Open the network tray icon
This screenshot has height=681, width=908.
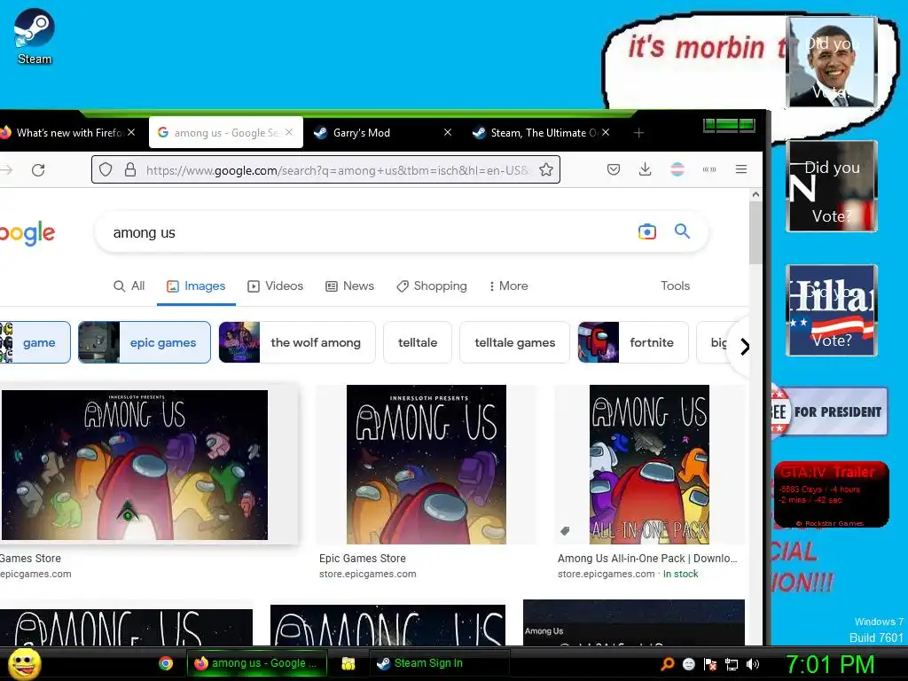(732, 664)
